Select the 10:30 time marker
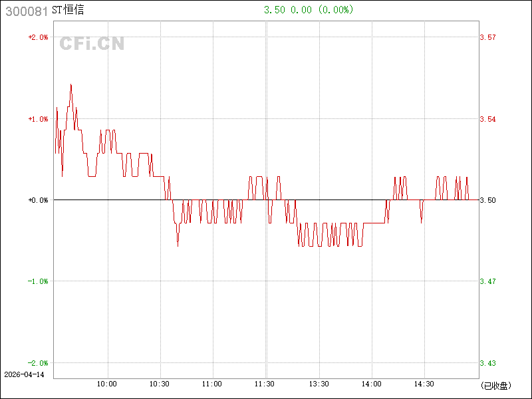Viewport: 532px width, 399px height. tap(160, 384)
